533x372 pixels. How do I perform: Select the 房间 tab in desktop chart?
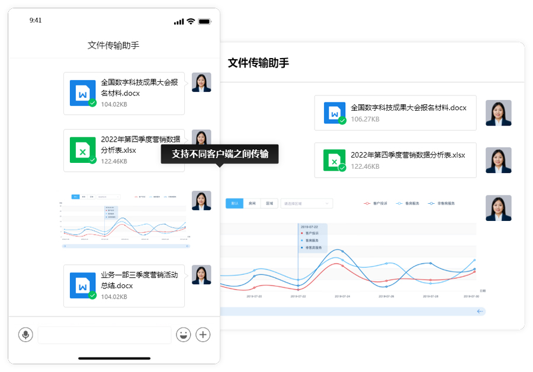[x=252, y=203]
